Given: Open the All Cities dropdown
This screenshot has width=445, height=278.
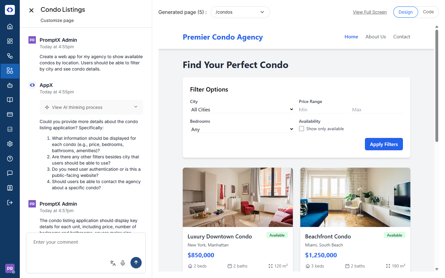Looking at the screenshot, I should tap(242, 109).
